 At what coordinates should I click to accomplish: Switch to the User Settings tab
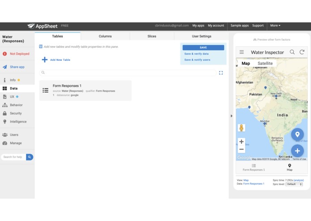click(201, 36)
